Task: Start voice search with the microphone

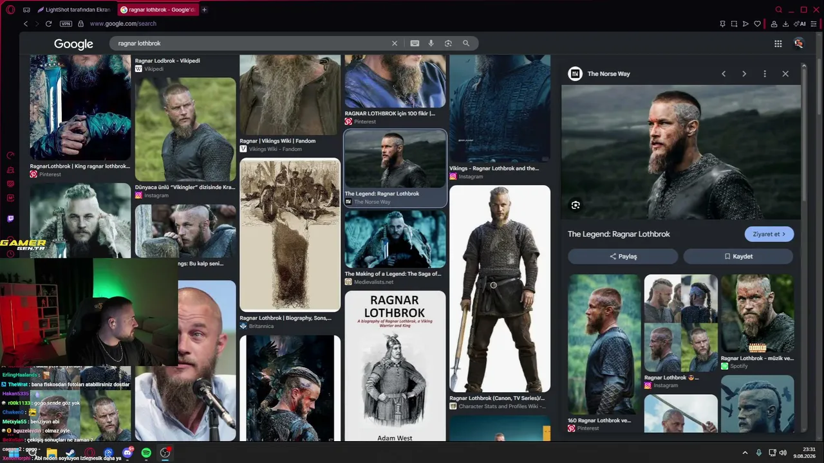Action: [431, 43]
